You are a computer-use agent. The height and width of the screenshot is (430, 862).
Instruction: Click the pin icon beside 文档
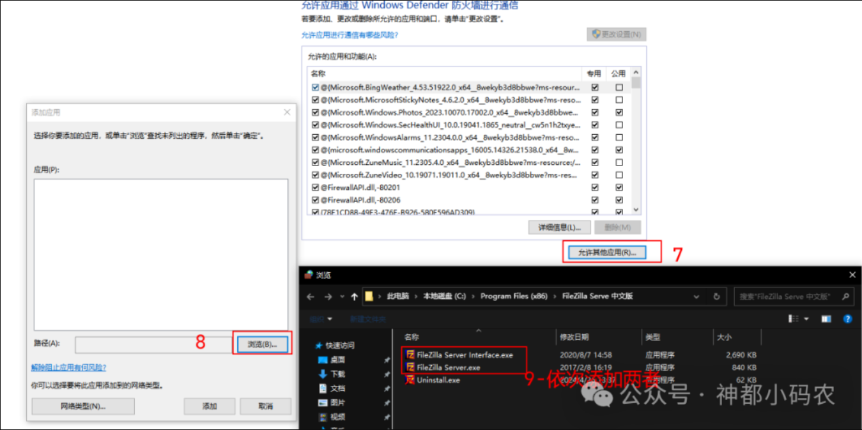387,388
